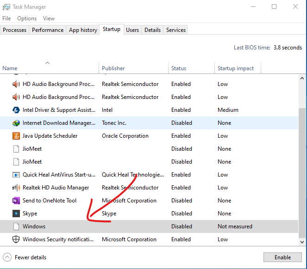Select the Internet Download Manager... row

click(x=149, y=123)
